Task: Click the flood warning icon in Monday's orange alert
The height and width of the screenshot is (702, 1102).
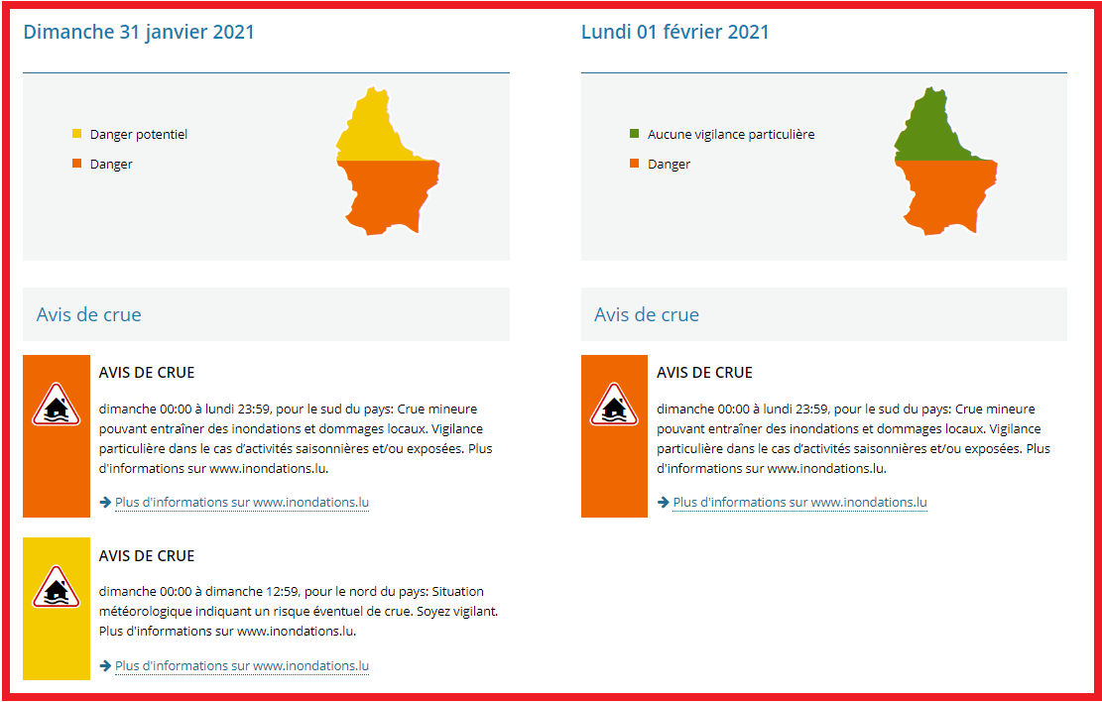Action: (614, 405)
